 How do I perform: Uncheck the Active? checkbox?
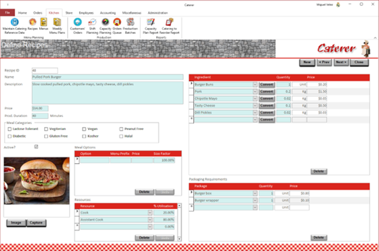36,147
